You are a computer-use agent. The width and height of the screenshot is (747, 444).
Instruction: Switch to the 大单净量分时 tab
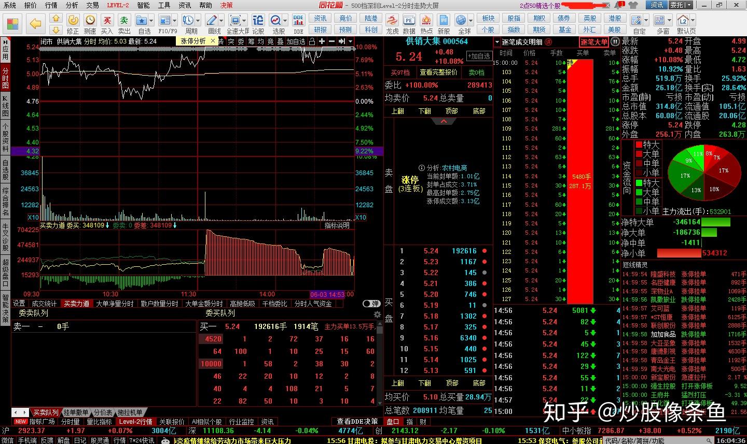pos(115,304)
